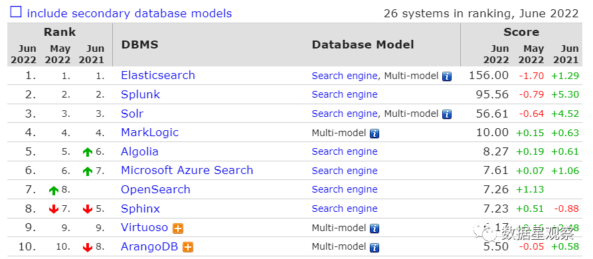
Task: Expand the orange plus icon beside ArangoDB
Action: pos(188,247)
